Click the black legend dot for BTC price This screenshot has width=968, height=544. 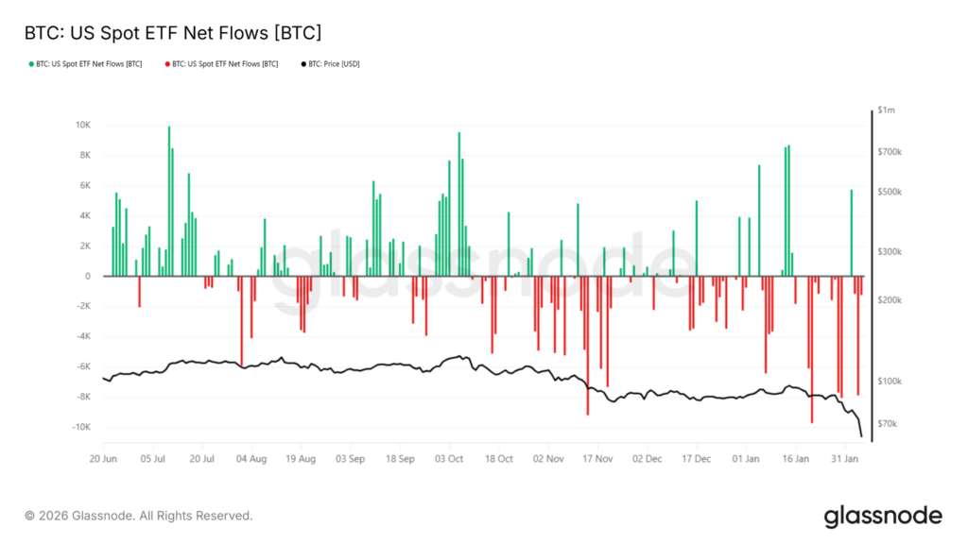[x=303, y=64]
